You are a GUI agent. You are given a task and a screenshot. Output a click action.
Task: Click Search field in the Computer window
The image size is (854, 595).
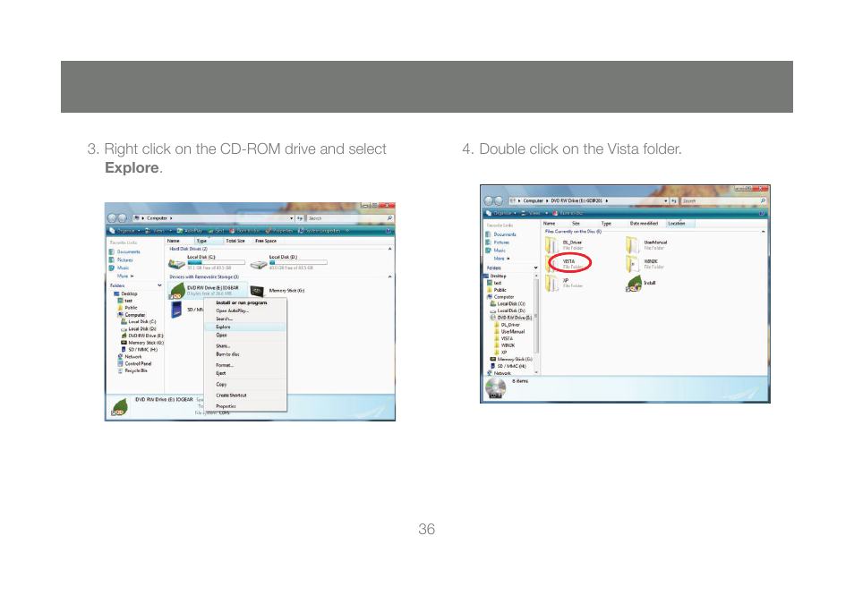pyautogui.click(x=350, y=218)
